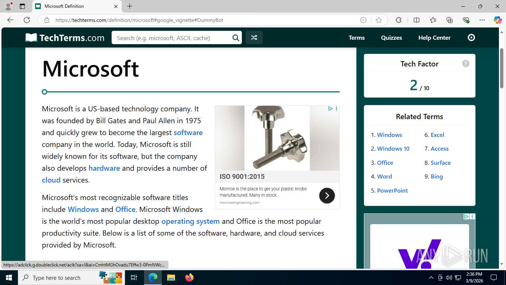Open related term Word
Viewport: 506px width, 285px height.
pyautogui.click(x=384, y=176)
